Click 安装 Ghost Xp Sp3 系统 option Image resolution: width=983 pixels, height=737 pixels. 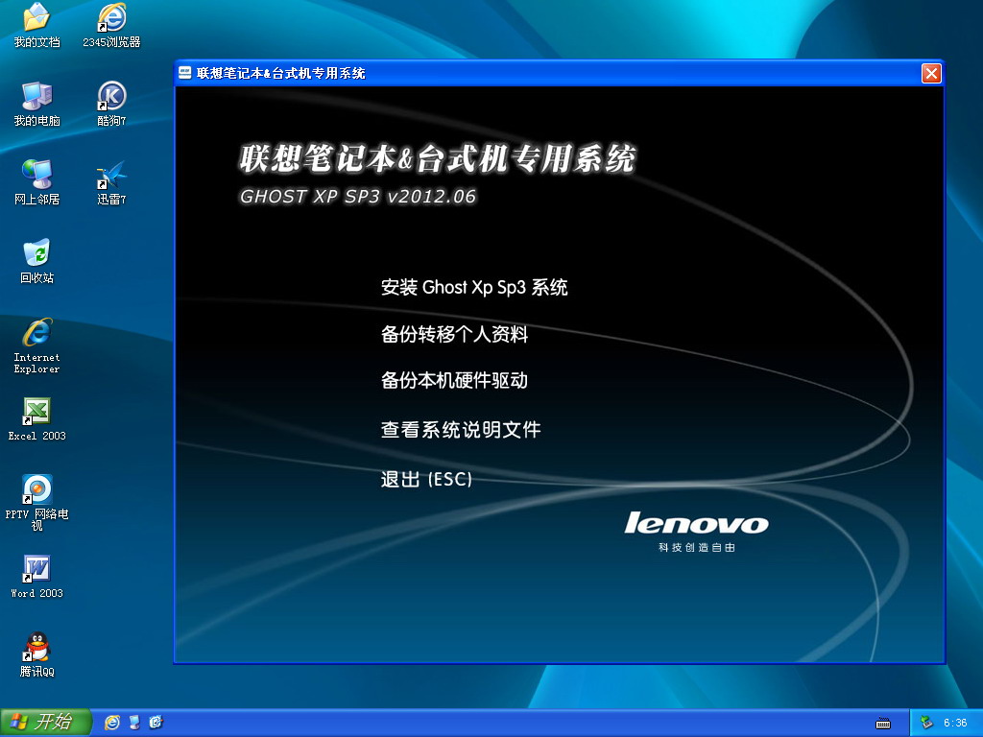tap(474, 287)
